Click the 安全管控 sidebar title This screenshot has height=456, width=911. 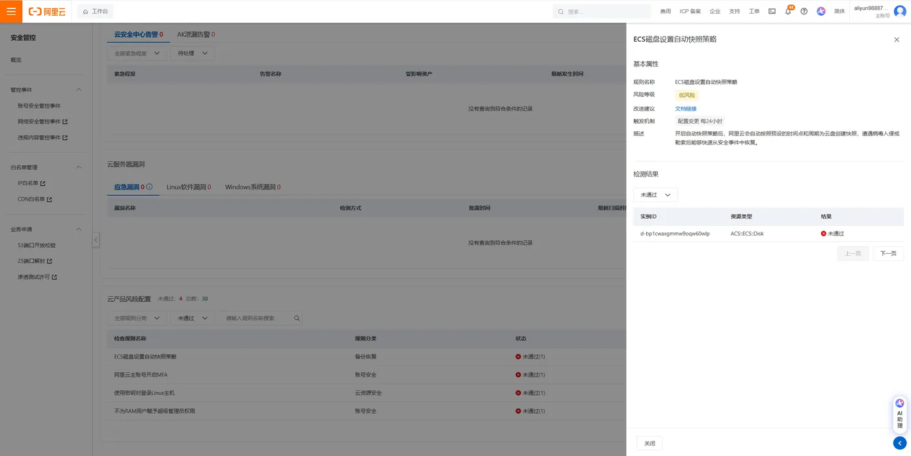23,38
